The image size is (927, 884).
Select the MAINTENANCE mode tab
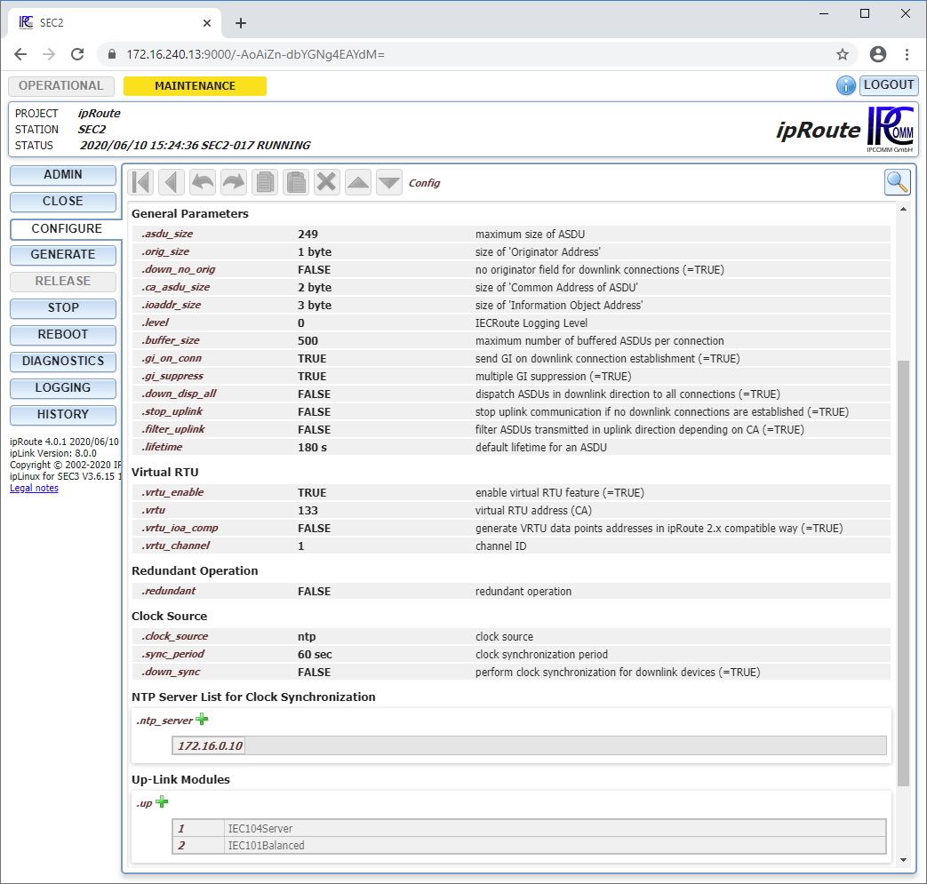pyautogui.click(x=195, y=86)
